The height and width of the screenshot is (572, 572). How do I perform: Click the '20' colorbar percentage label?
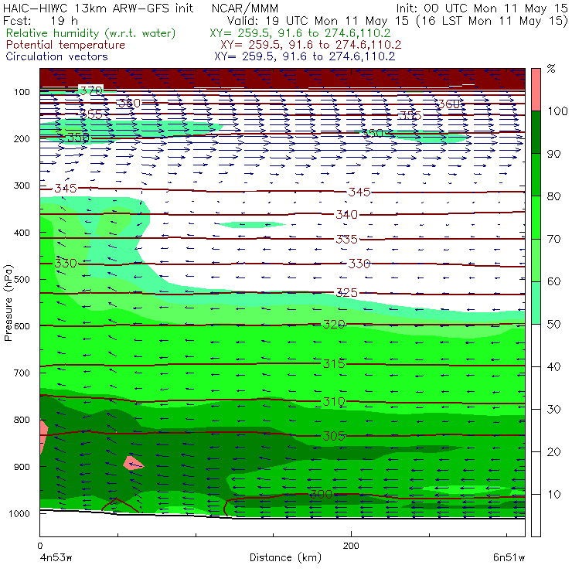tap(553, 452)
